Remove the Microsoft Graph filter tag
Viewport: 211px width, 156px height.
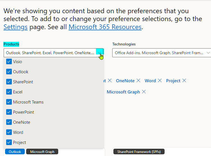coord(144,92)
